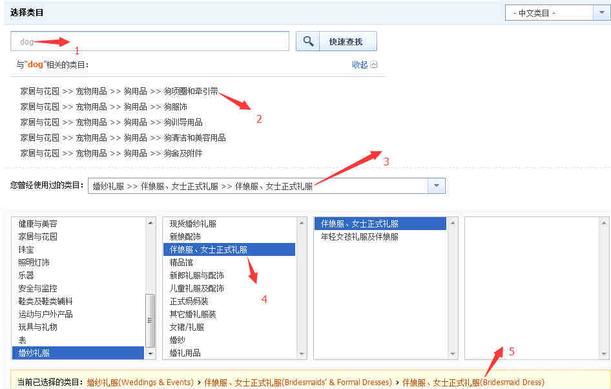Viewport: 611px width, 389px height.
Task: Select 伴娘服、女士正式礼服 in second list
Action: 229,249
